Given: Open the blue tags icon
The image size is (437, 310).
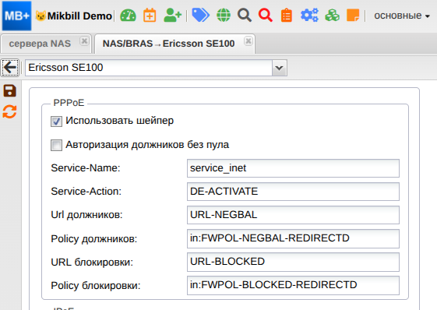Looking at the screenshot, I should tap(201, 16).
